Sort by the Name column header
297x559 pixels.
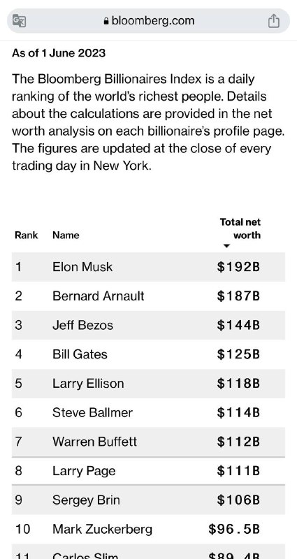coord(66,235)
